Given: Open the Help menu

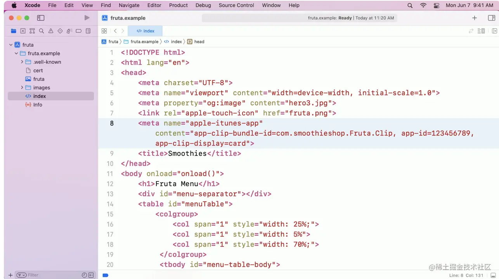Looking at the screenshot, I should (294, 5).
